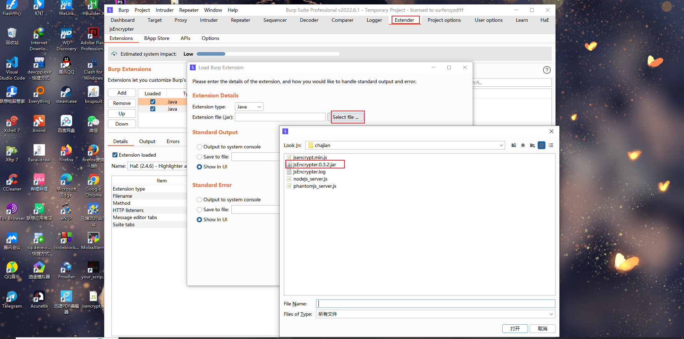The image size is (684, 339).
Task: Select the jsEncrypter.log file
Action: (309, 172)
